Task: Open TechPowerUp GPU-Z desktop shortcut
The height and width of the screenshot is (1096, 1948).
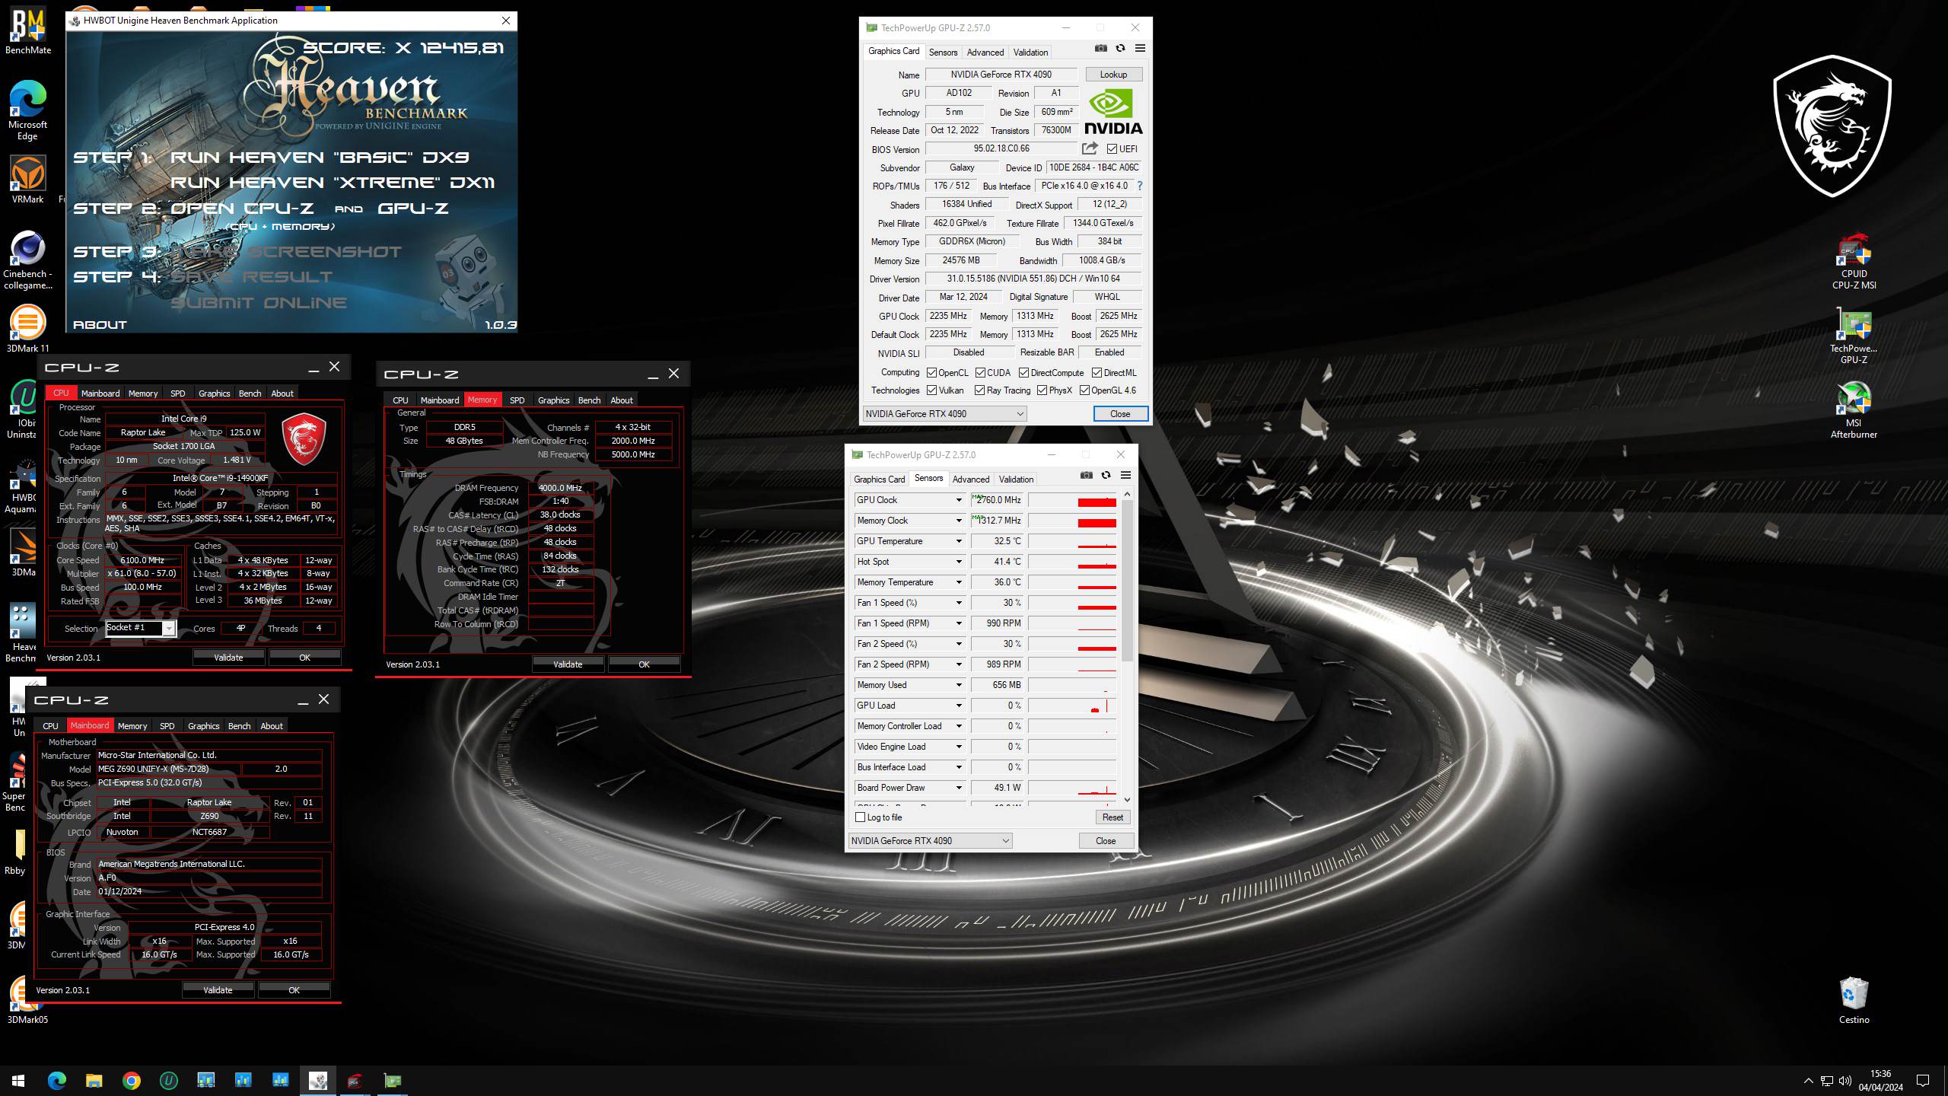Action: coord(1854,337)
